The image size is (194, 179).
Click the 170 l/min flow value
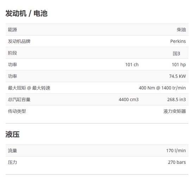[x=176, y=151]
